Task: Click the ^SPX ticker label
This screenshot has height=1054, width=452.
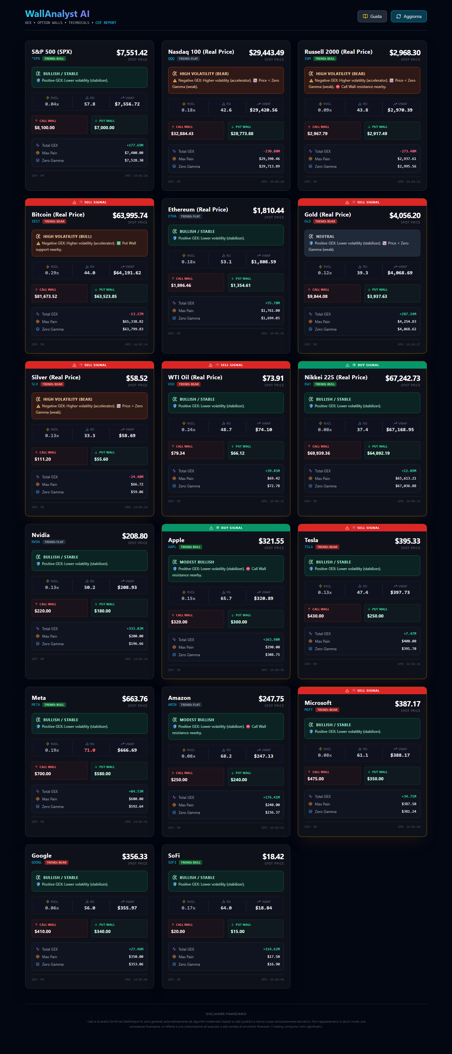Action: coord(36,58)
